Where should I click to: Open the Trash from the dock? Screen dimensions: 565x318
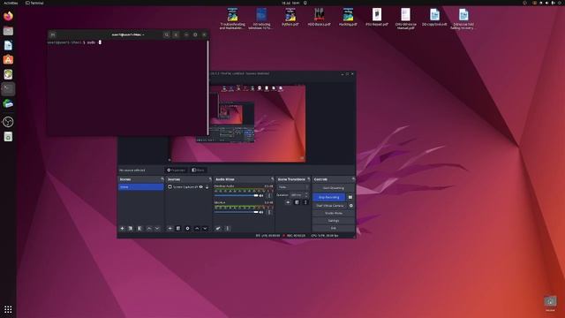8,137
